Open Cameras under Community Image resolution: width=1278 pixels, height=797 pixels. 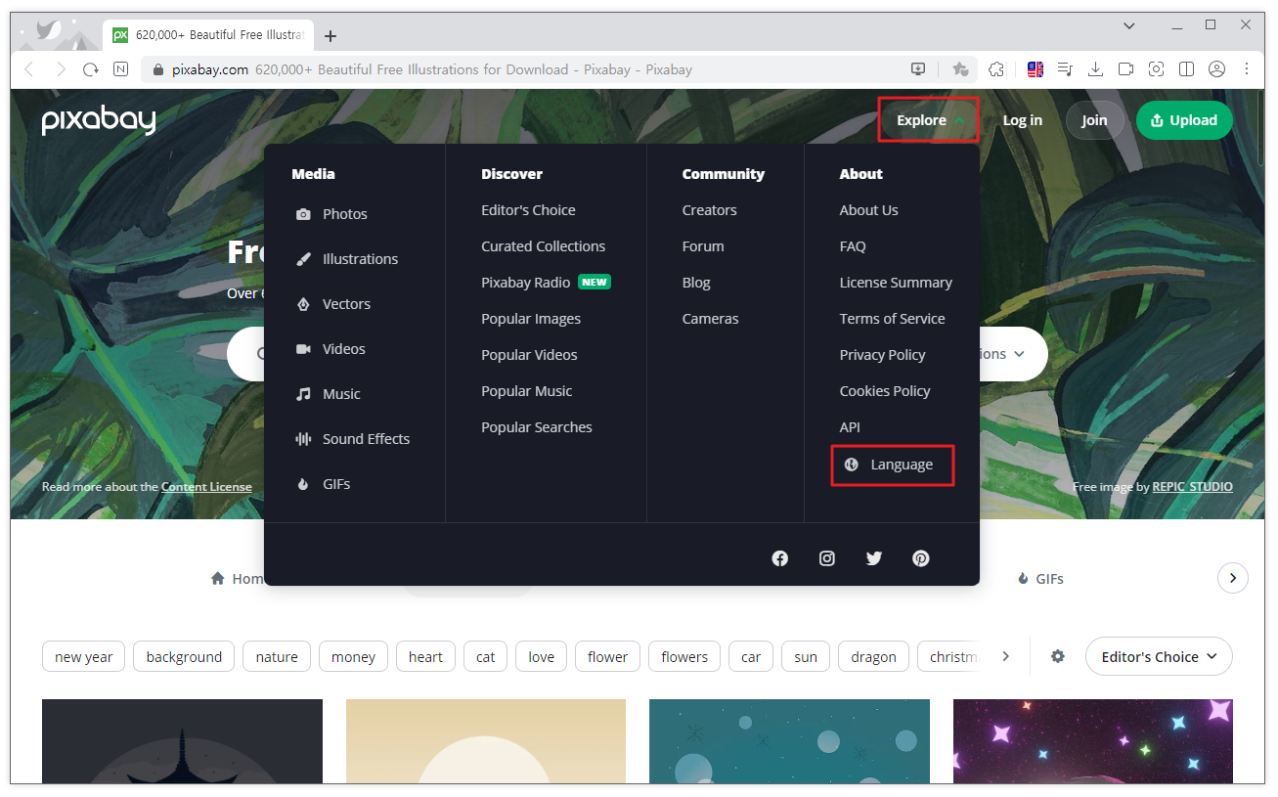[710, 319]
